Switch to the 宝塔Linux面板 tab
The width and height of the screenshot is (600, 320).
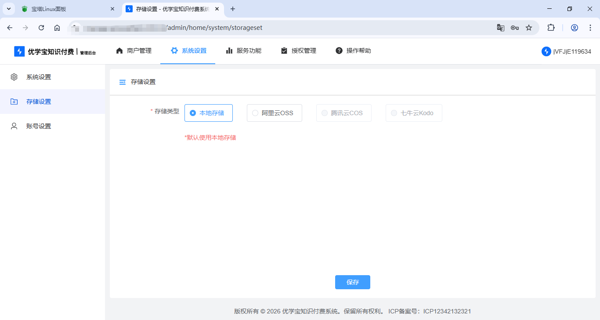pyautogui.click(x=66, y=9)
